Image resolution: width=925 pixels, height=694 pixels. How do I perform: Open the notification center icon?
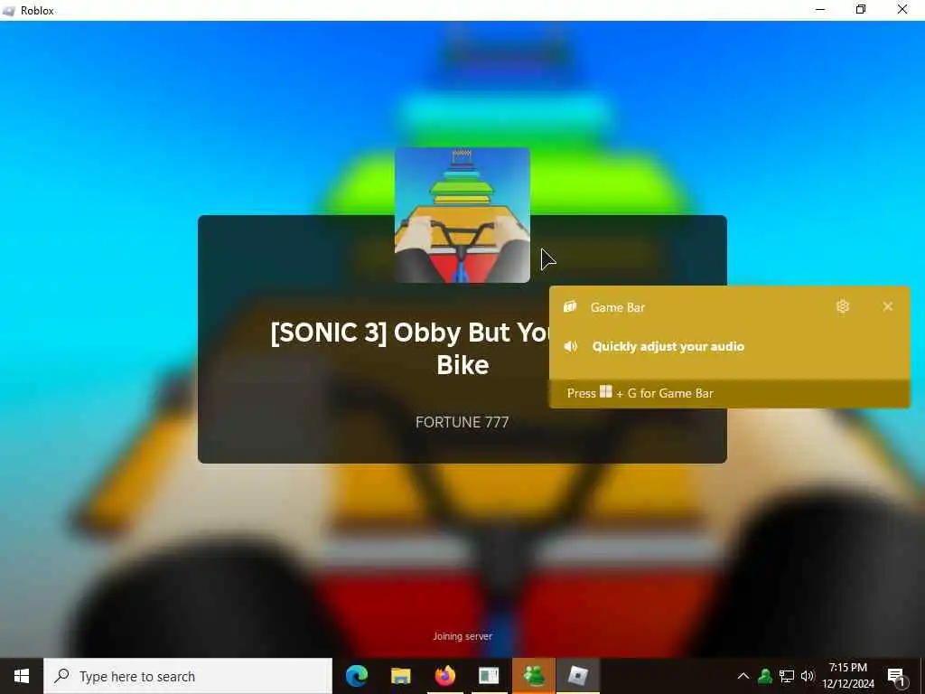(x=897, y=676)
